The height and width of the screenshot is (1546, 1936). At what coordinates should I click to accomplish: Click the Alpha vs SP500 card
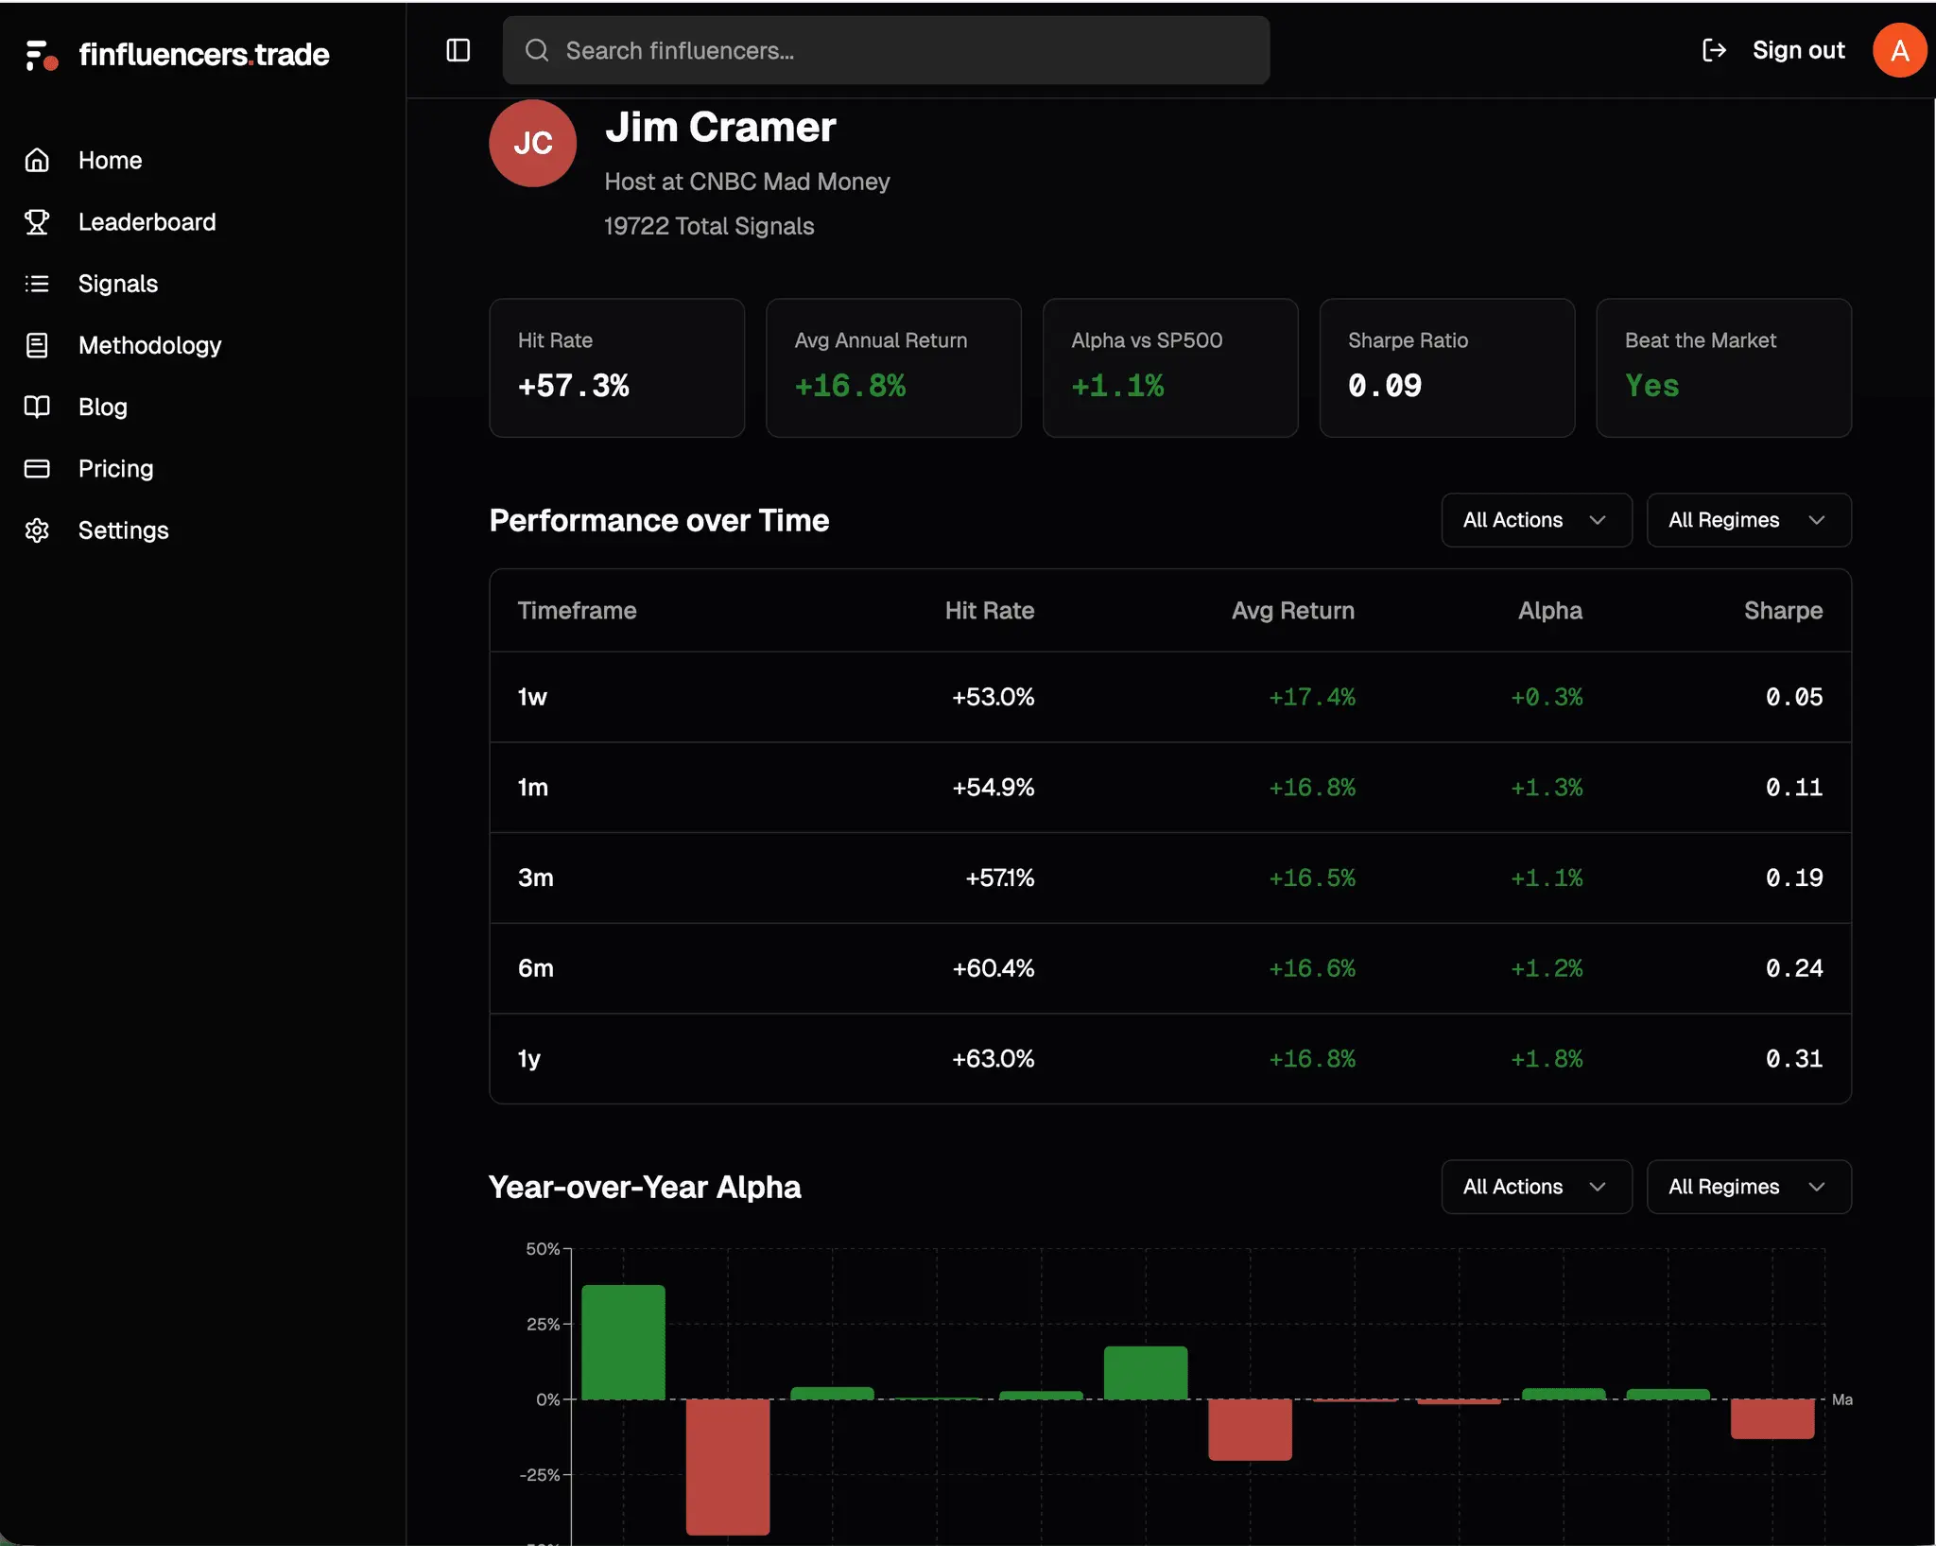1170,368
